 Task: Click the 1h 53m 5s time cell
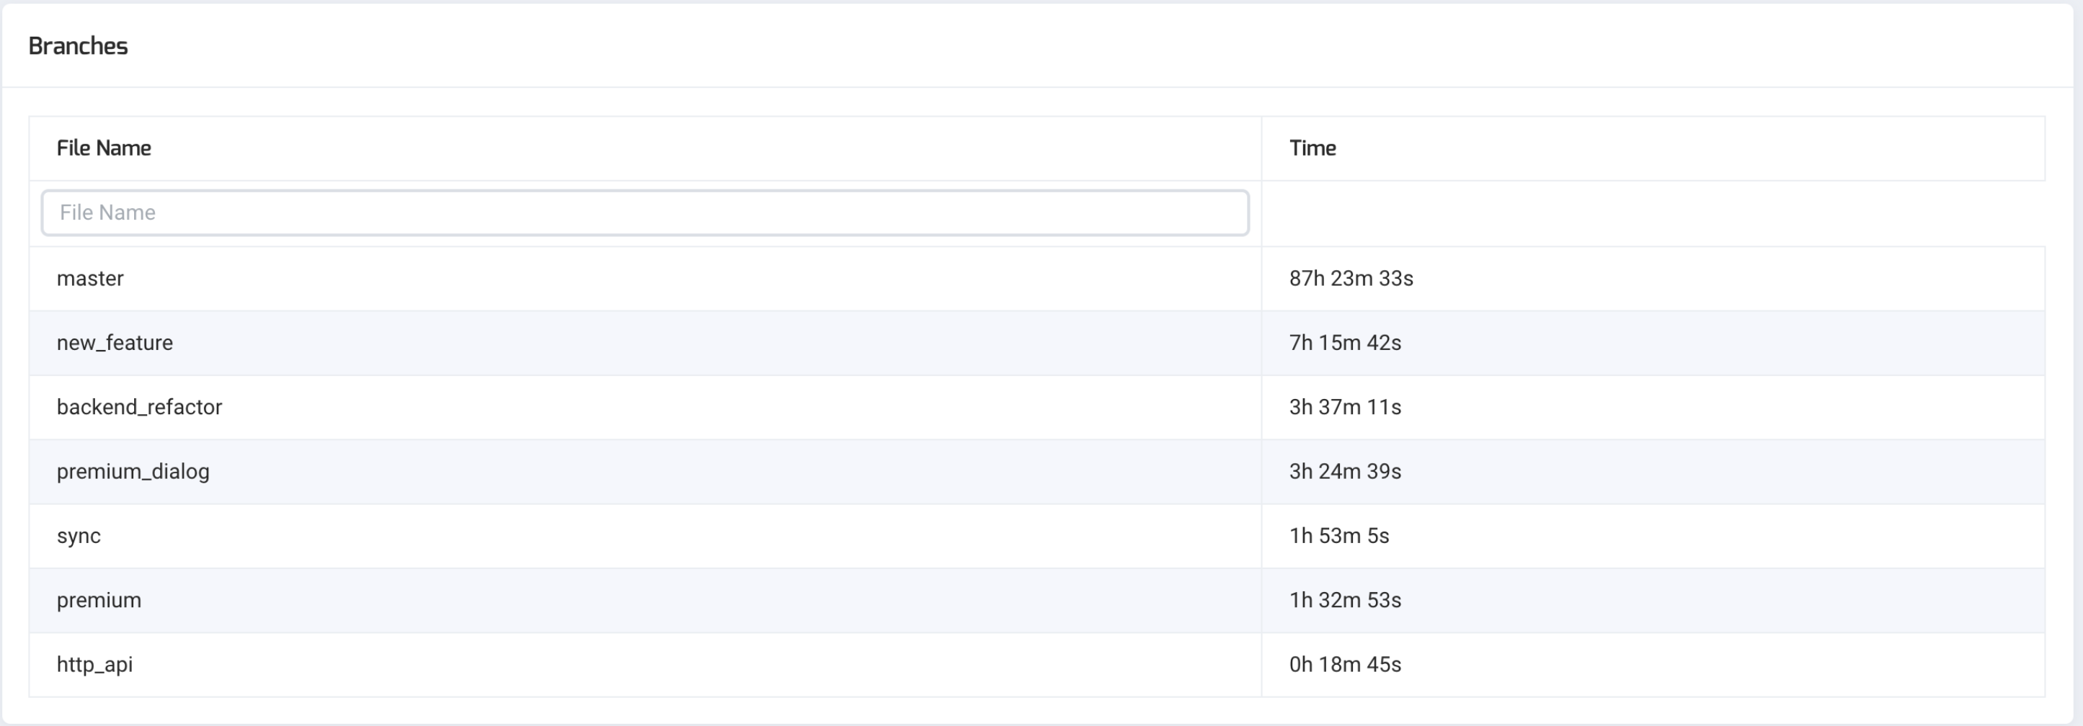point(1338,536)
